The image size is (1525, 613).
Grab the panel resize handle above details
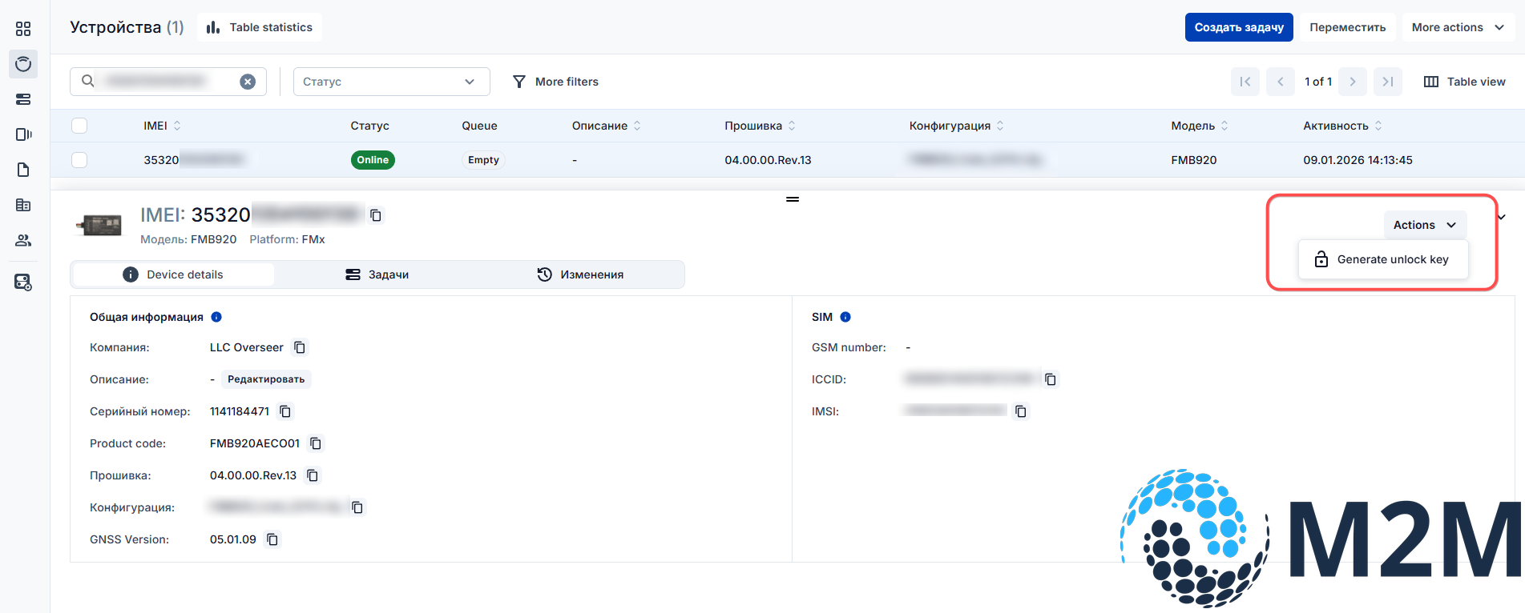[792, 199]
